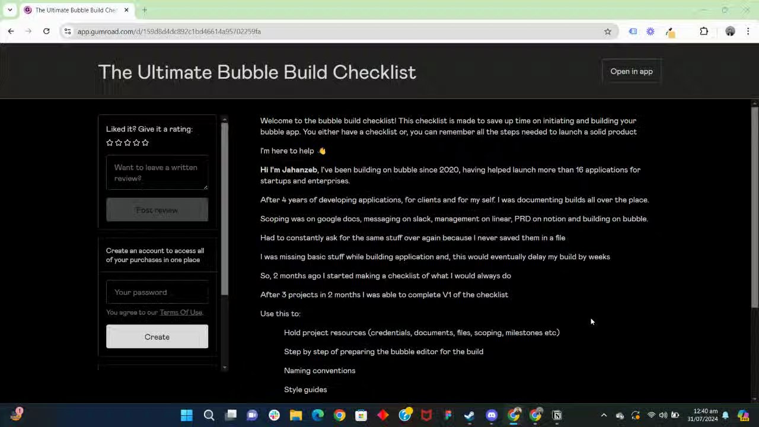Open the browser extensions puzzle icon
Viewport: 759px width, 427px height.
[704, 31]
